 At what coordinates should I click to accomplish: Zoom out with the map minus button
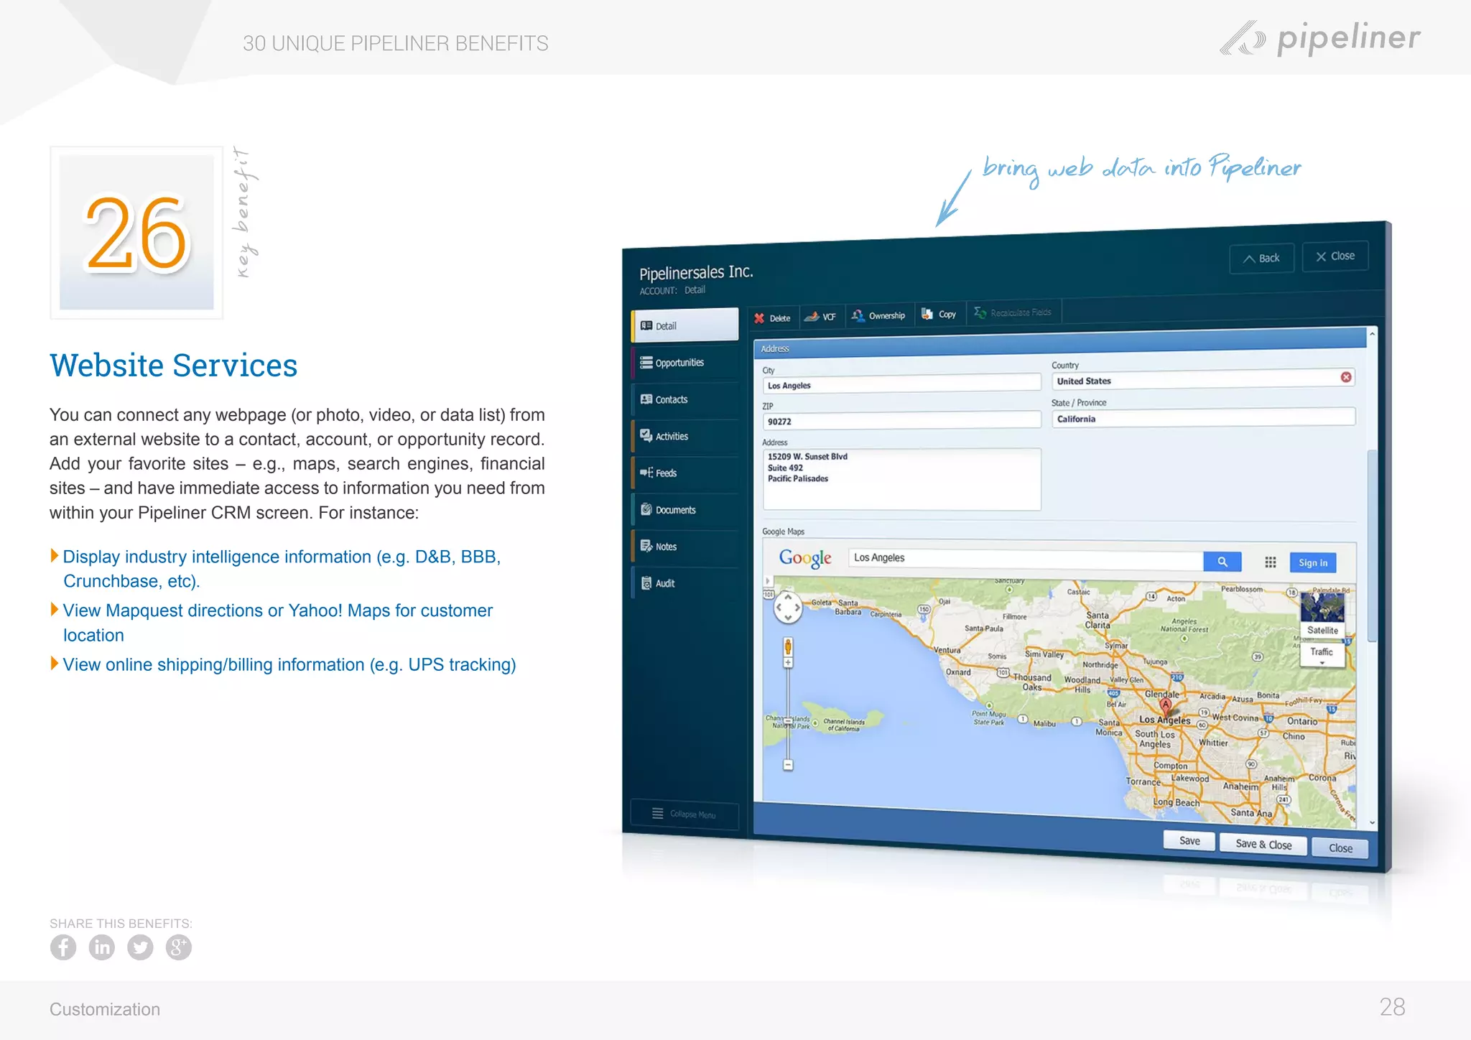[788, 765]
